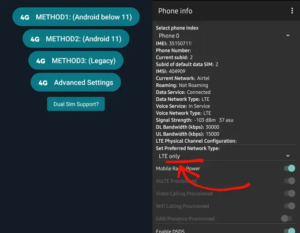300x233 pixels.
Task: Select Signal Strength -103 dBm line
Action: [x=195, y=120]
